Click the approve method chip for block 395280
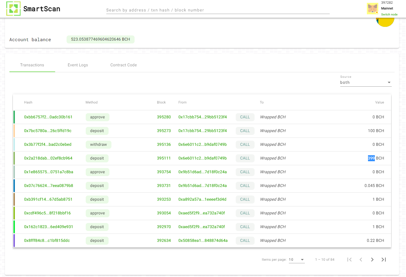The width and height of the screenshot is (406, 277). [x=97, y=117]
